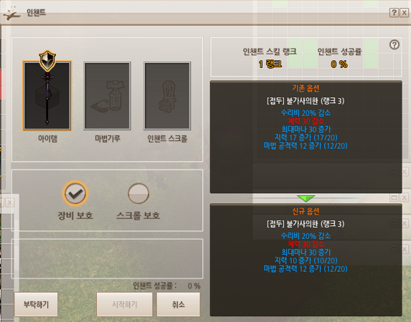This screenshot has width=411, height=322.
Task: Click the shield badge above the item slot
Action: (47, 61)
